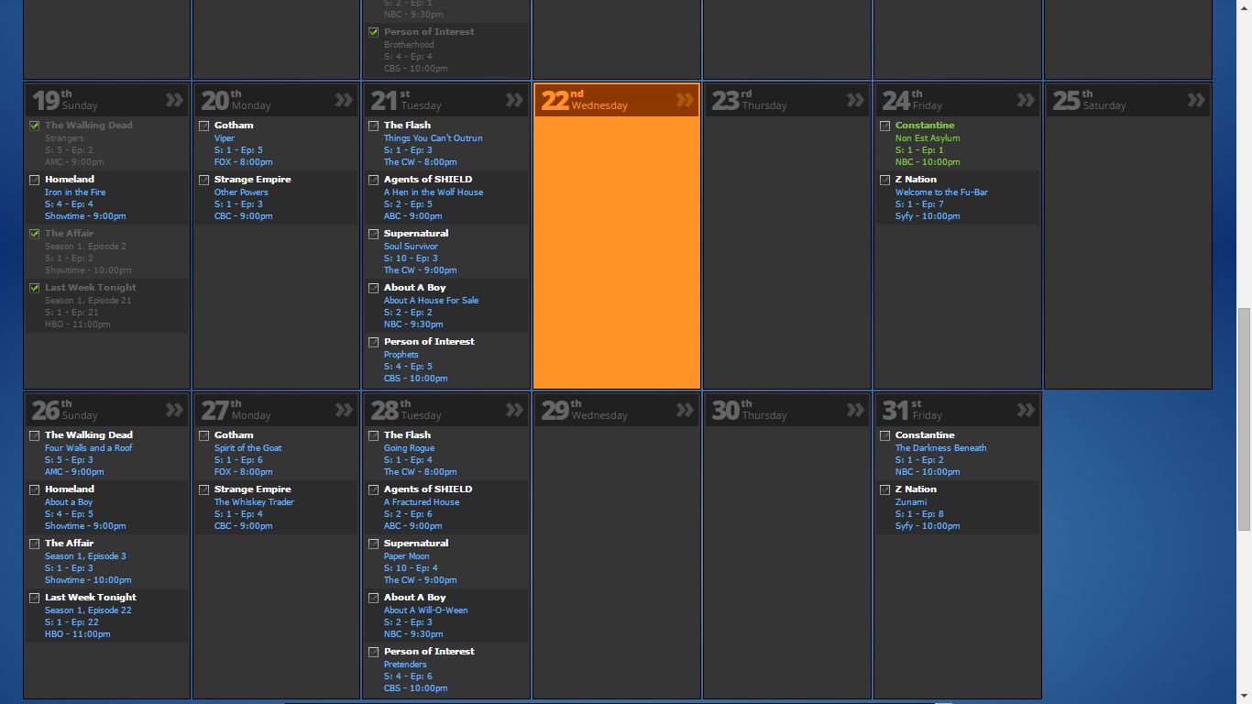The height and width of the screenshot is (704, 1252).
Task: Click the double-arrow icon on Thursday 23rd
Action: tap(856, 100)
